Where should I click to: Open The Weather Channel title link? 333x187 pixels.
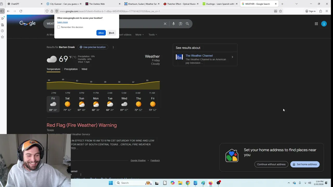(x=199, y=56)
